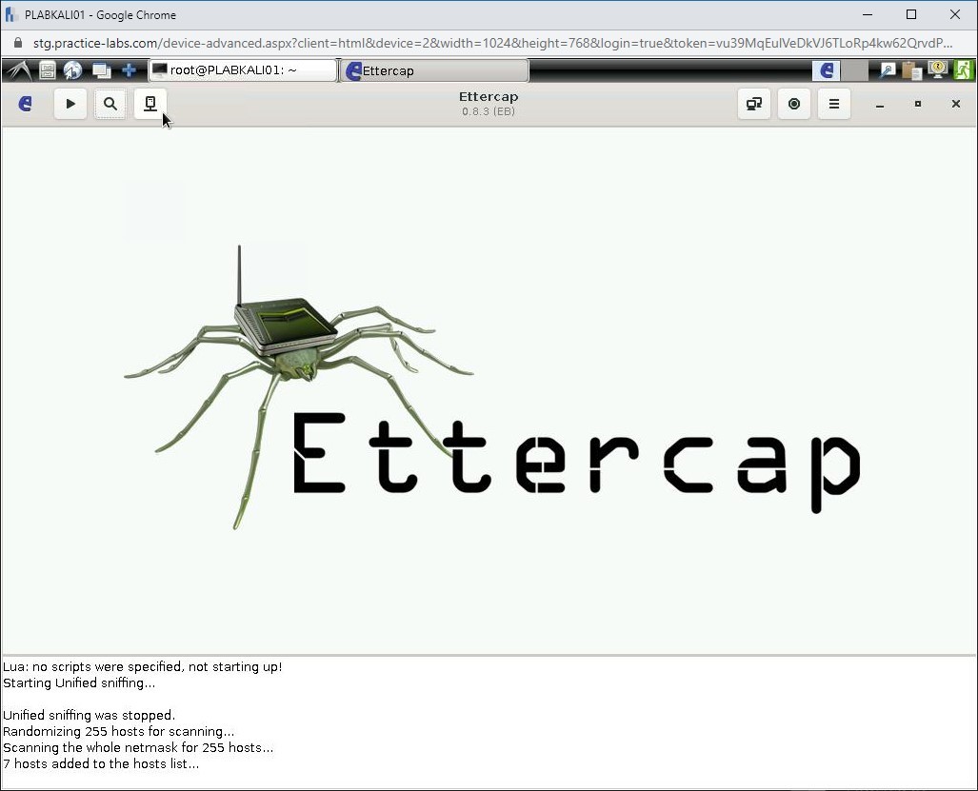The width and height of the screenshot is (978, 791).
Task: Start unified sniffing with the play icon
Action: pyautogui.click(x=70, y=104)
